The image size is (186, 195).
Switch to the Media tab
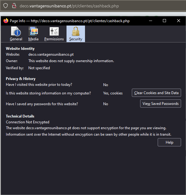pyautogui.click(x=33, y=34)
